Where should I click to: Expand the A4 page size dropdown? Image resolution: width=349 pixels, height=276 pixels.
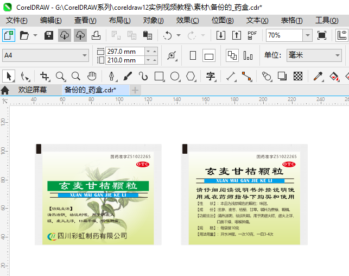point(84,55)
